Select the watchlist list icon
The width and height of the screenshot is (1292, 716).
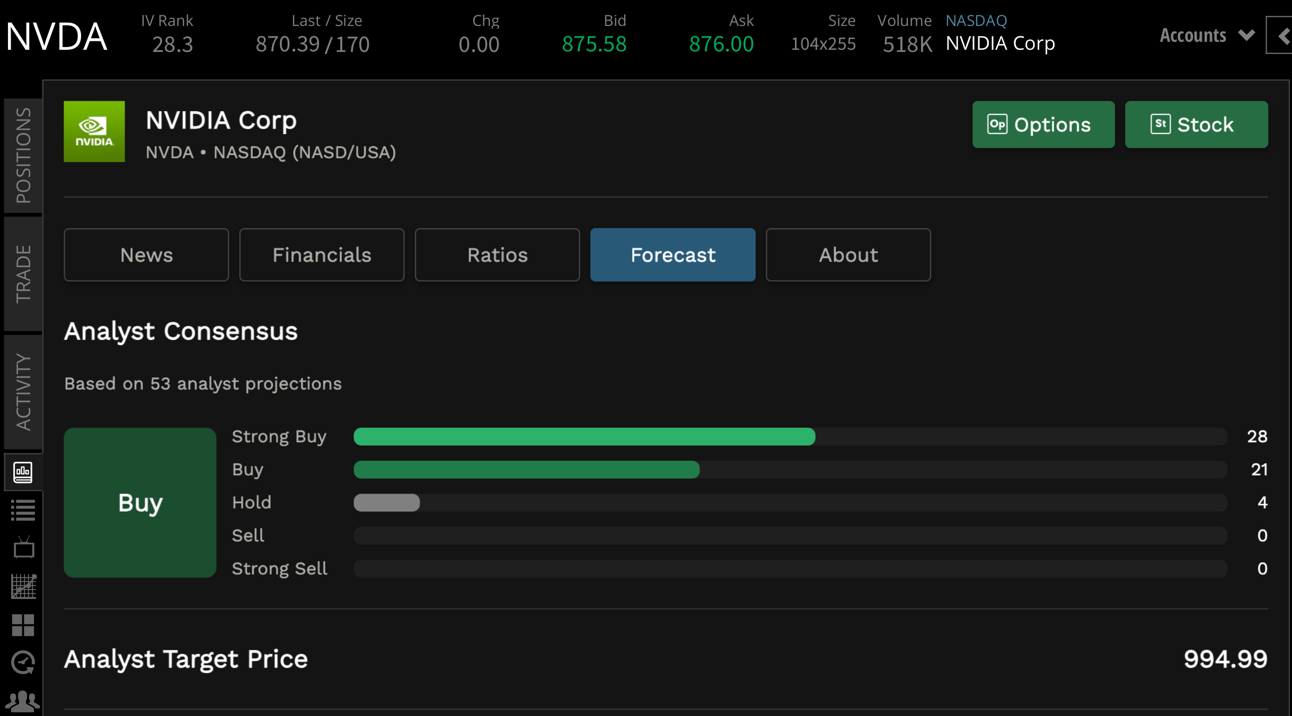point(23,510)
